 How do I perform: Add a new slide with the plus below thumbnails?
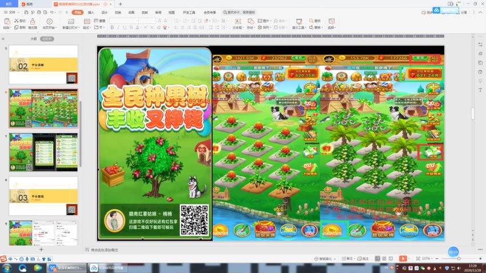point(41,249)
